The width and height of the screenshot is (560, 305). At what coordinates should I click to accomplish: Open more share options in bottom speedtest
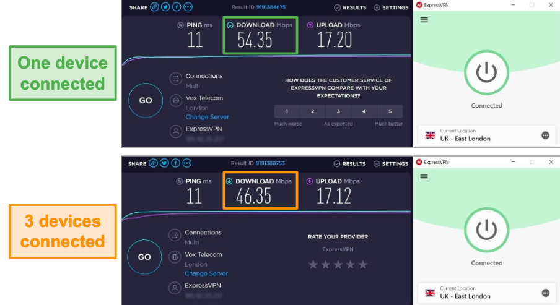[187, 163]
